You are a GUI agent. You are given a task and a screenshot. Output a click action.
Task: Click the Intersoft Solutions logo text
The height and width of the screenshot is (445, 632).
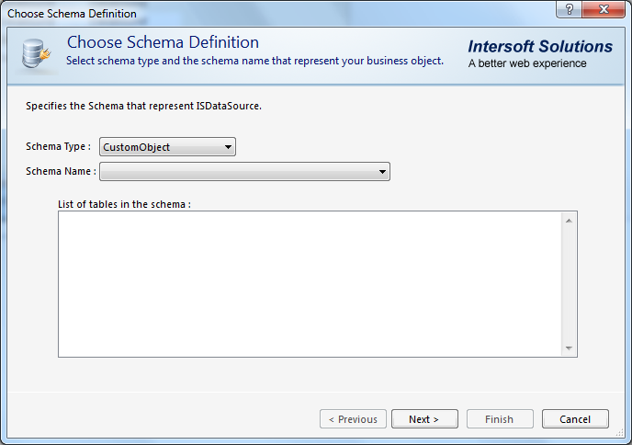pos(539,47)
